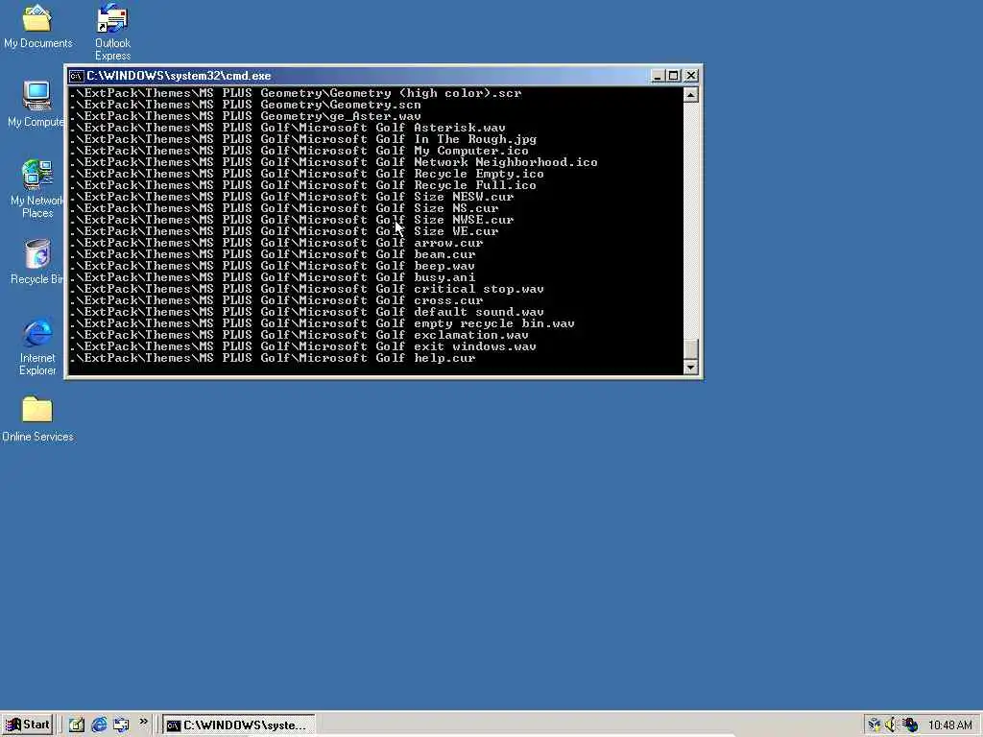Screen dimensions: 983x737
Task: Click Show Desktop quick launch icon
Action: [x=77, y=725]
